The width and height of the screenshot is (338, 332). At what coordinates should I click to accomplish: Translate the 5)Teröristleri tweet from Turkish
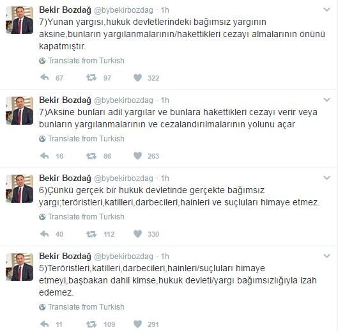click(82, 307)
